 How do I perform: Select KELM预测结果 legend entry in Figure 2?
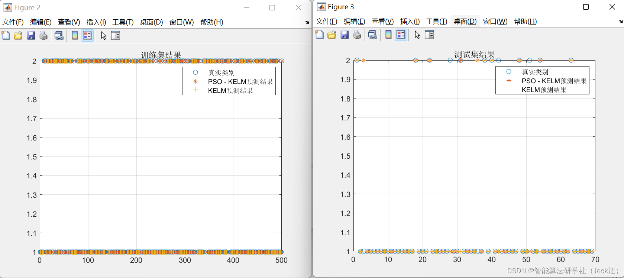pyautogui.click(x=230, y=90)
